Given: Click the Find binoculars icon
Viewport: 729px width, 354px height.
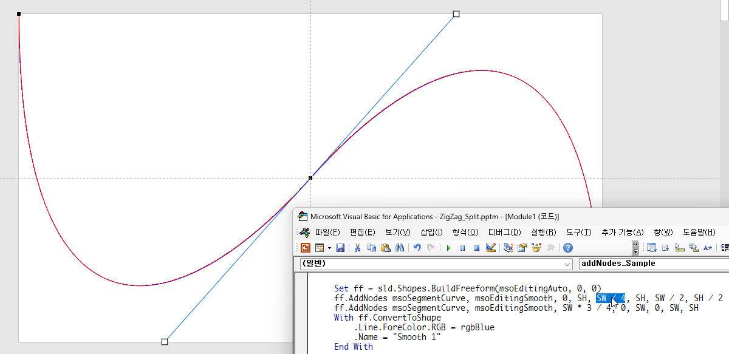Looking at the screenshot, I should 399,248.
